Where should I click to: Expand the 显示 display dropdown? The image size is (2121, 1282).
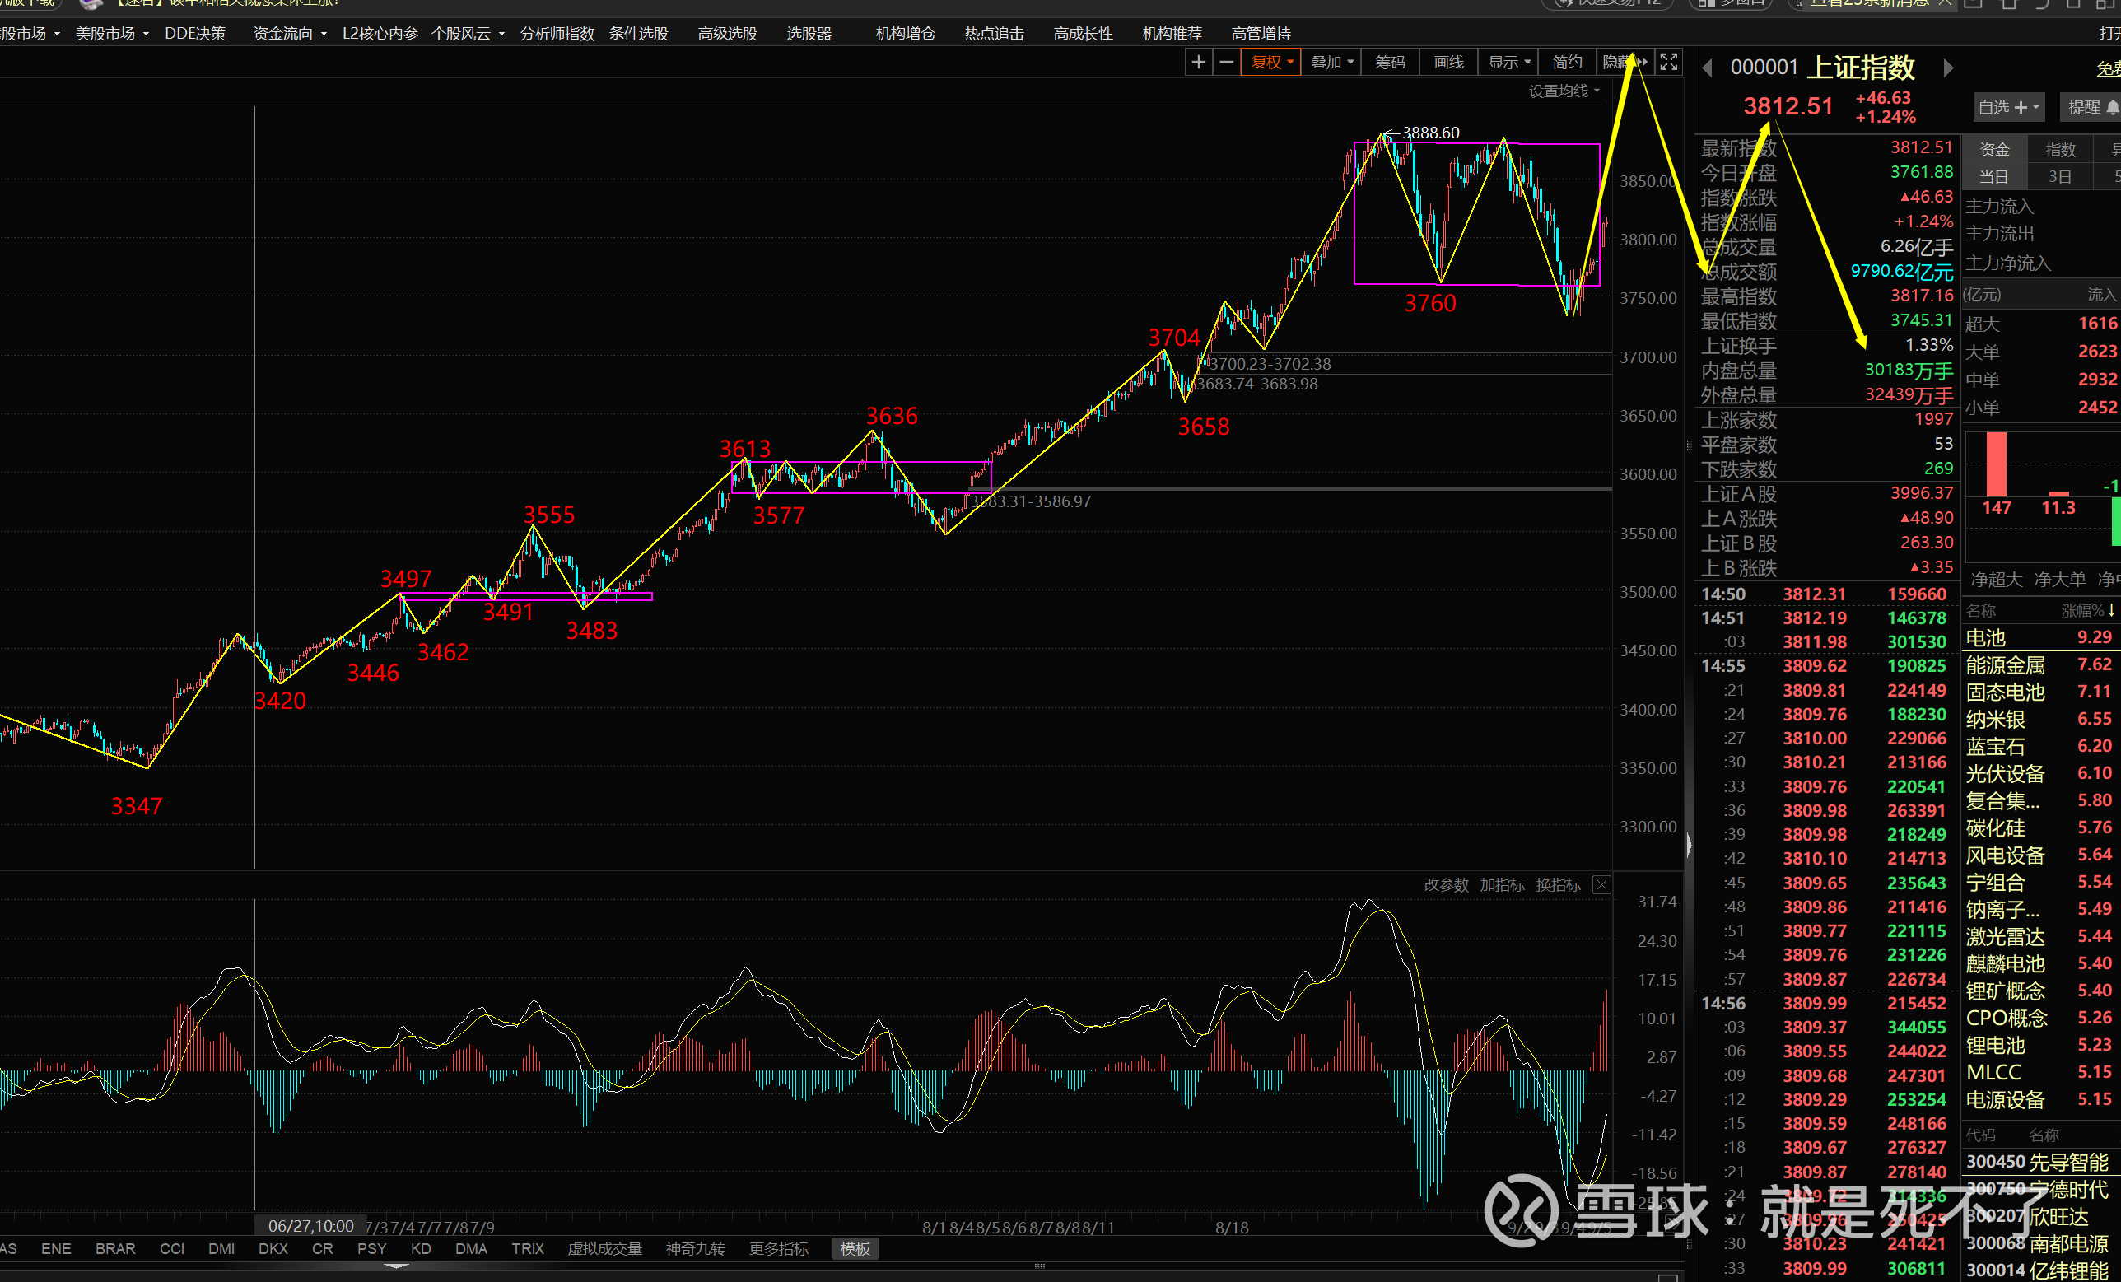[x=1509, y=62]
